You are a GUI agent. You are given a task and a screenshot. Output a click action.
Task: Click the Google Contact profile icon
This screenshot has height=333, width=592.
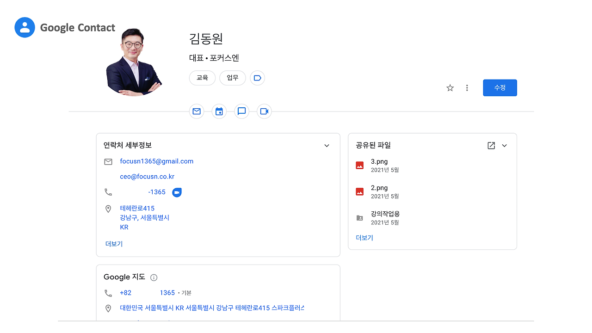pos(24,27)
